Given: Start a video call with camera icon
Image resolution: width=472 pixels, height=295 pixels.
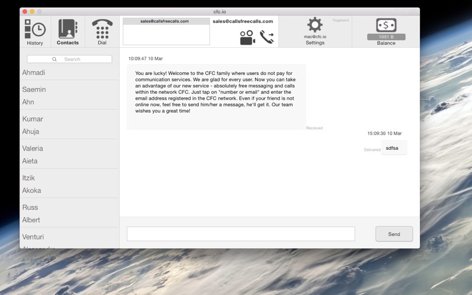Looking at the screenshot, I should click(247, 38).
